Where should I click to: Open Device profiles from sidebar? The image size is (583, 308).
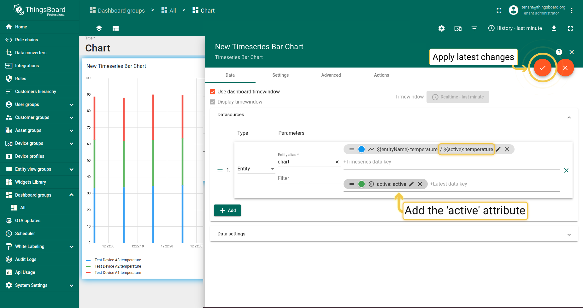[39, 156]
